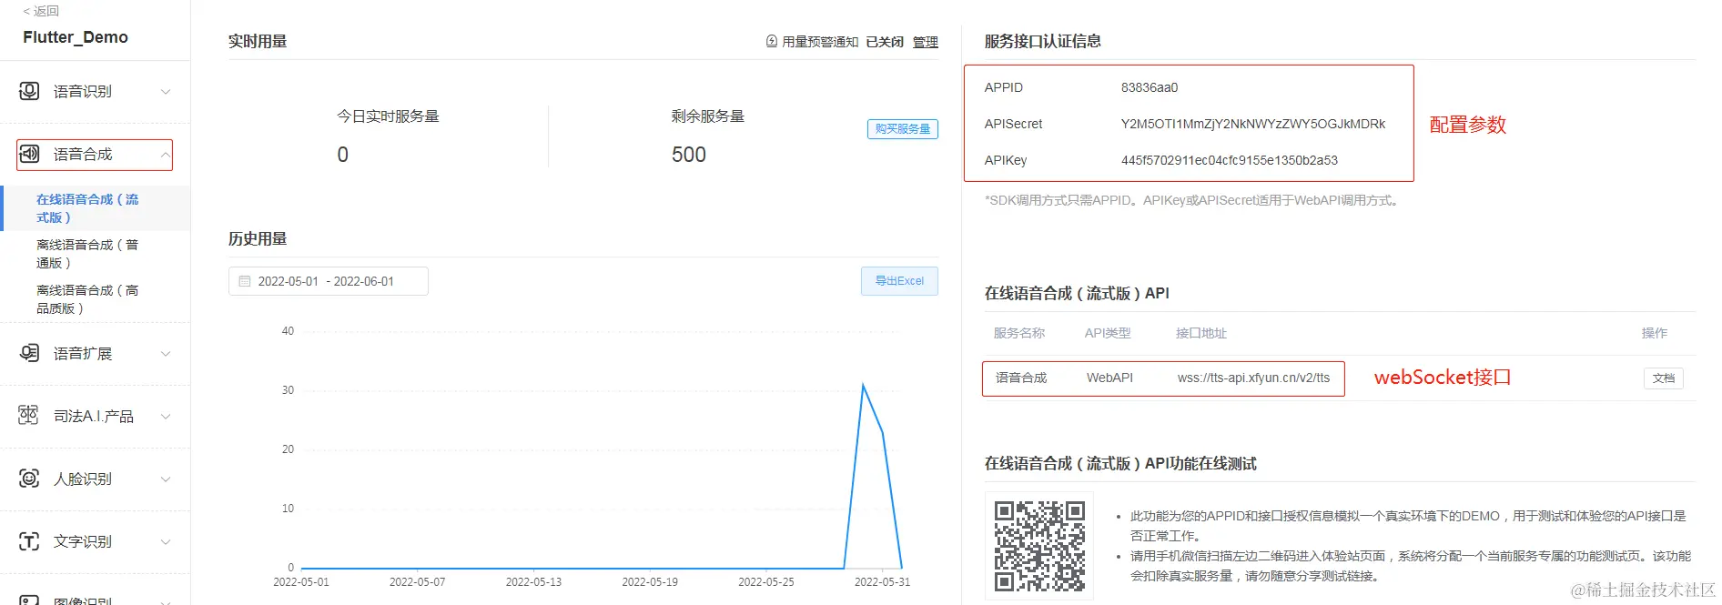Expand the 文字识别 menu chevron
The width and height of the screenshot is (1722, 605).
point(166,542)
